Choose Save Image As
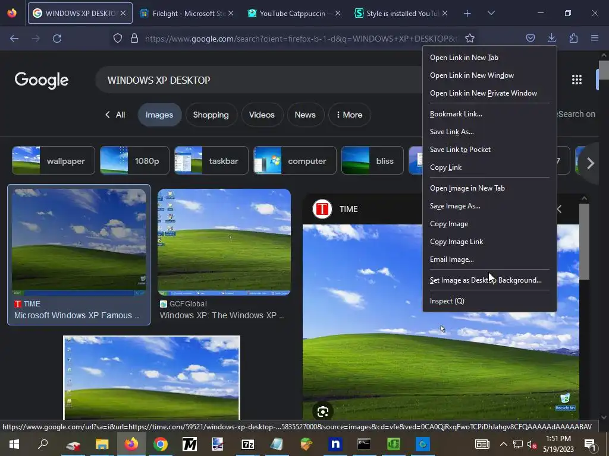The width and height of the screenshot is (609, 456). [489, 206]
